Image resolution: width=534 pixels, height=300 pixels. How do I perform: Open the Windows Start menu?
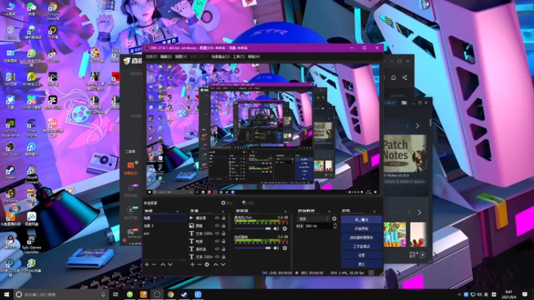[7, 294]
